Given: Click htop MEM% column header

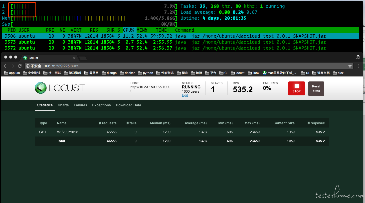Looking at the screenshot, I should pos(142,30).
